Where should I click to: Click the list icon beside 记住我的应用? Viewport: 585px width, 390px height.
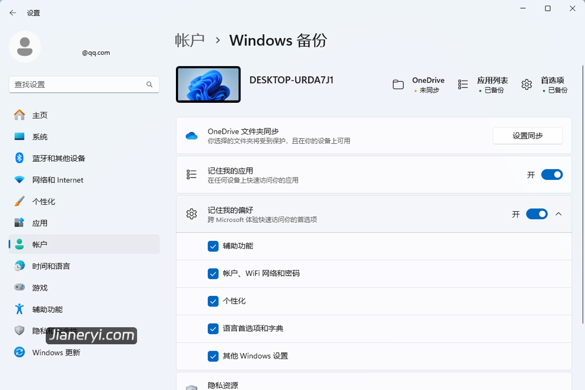coord(191,175)
